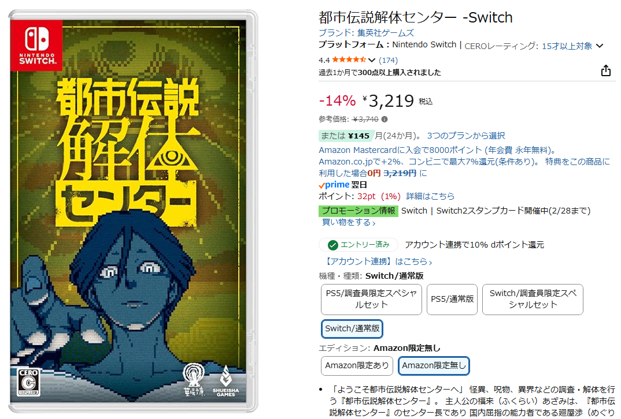Click the share icon
The image size is (621, 419).
click(x=605, y=71)
